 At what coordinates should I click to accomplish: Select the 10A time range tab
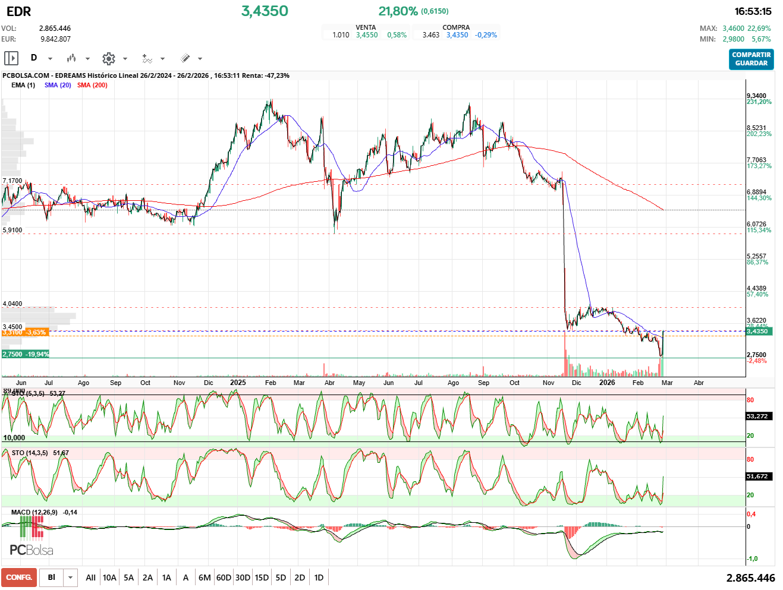click(109, 578)
